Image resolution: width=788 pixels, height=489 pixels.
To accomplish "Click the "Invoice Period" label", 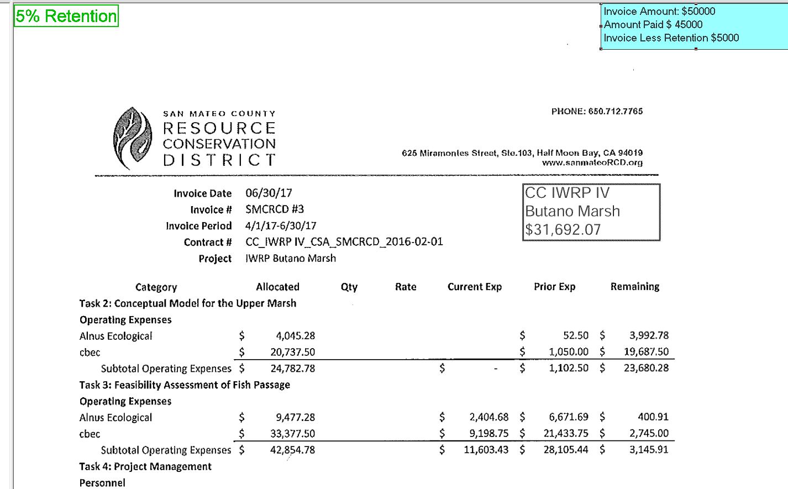I will point(199,226).
